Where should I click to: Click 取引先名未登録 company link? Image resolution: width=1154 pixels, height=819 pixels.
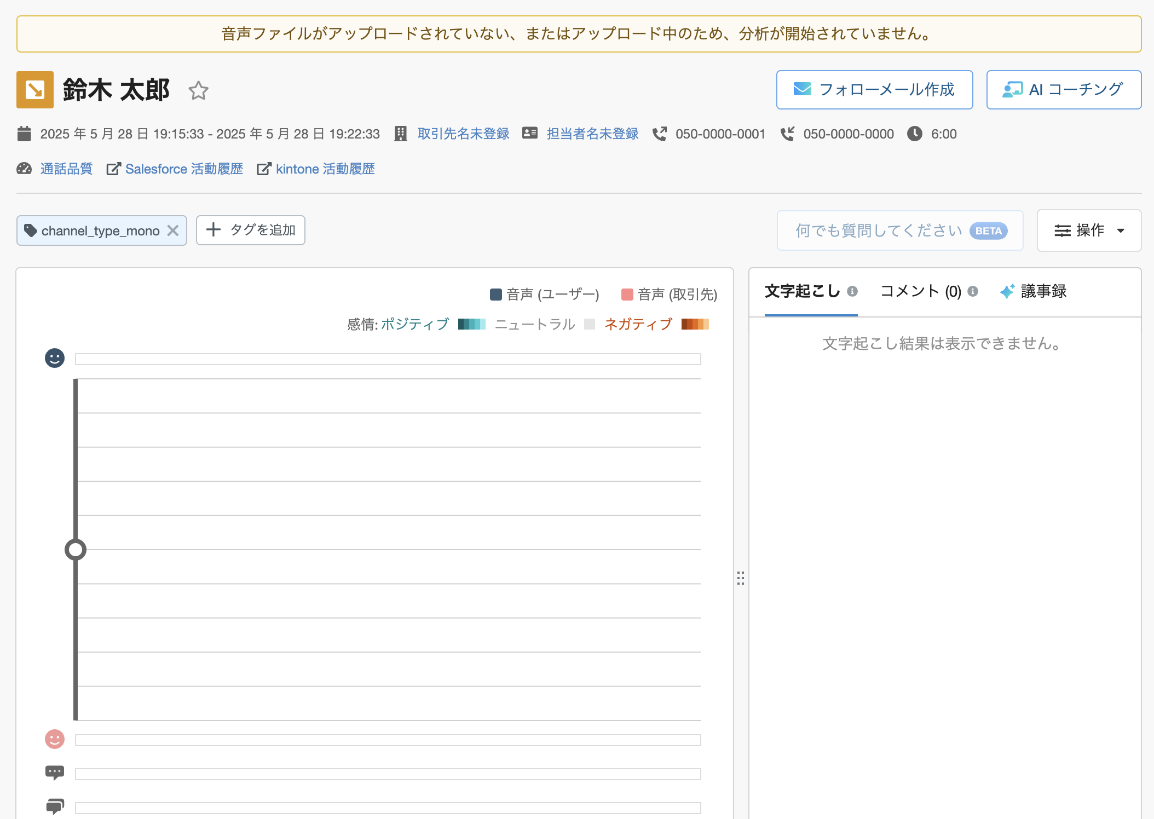[463, 134]
